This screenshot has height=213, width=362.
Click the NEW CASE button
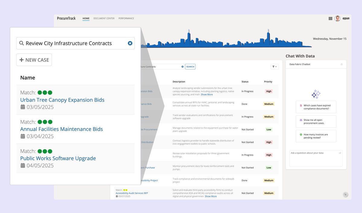[34, 60]
